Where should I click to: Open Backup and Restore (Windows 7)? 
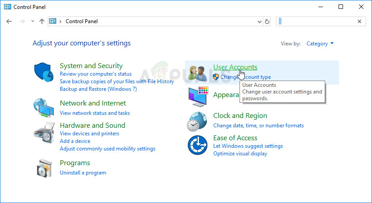[98, 89]
